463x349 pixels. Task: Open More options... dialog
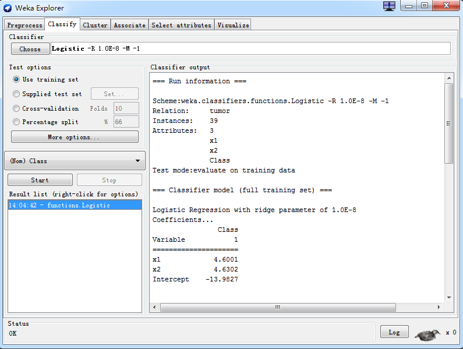point(75,137)
